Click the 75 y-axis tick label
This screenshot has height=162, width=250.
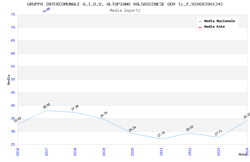pos(13,14)
